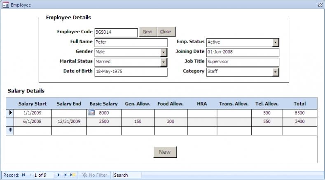Click the No Filter funnel indicator
The image size is (325, 180).
coord(94,175)
